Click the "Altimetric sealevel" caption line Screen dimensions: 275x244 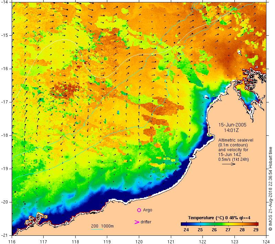(236, 140)
